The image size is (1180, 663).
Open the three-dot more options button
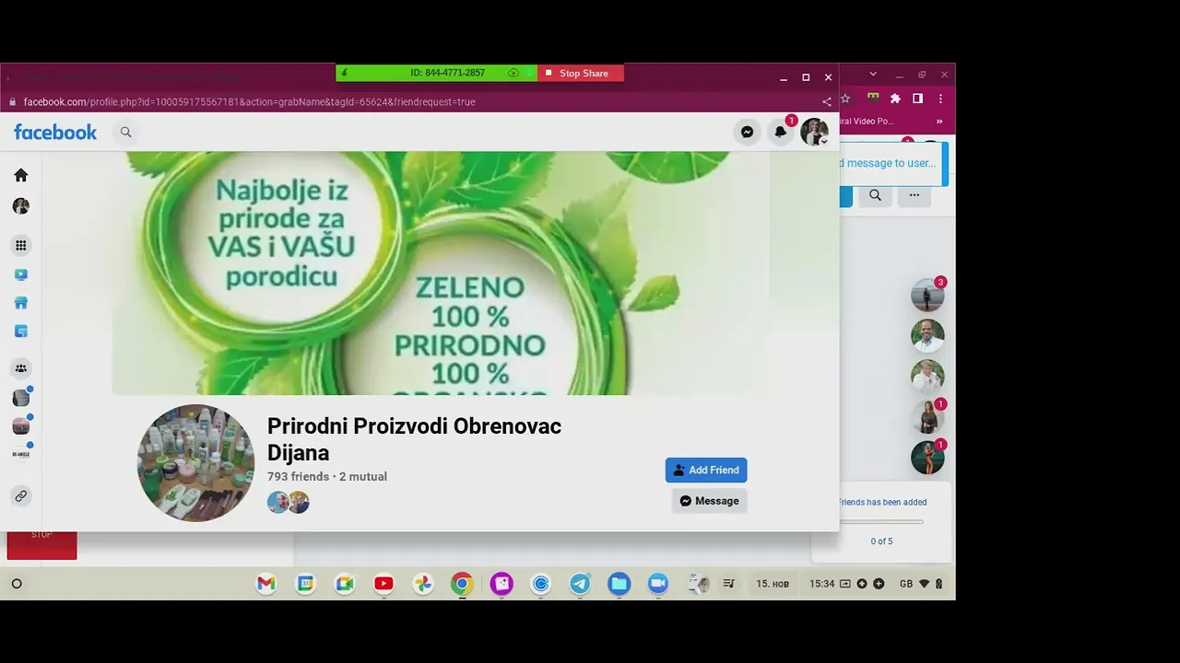click(914, 195)
